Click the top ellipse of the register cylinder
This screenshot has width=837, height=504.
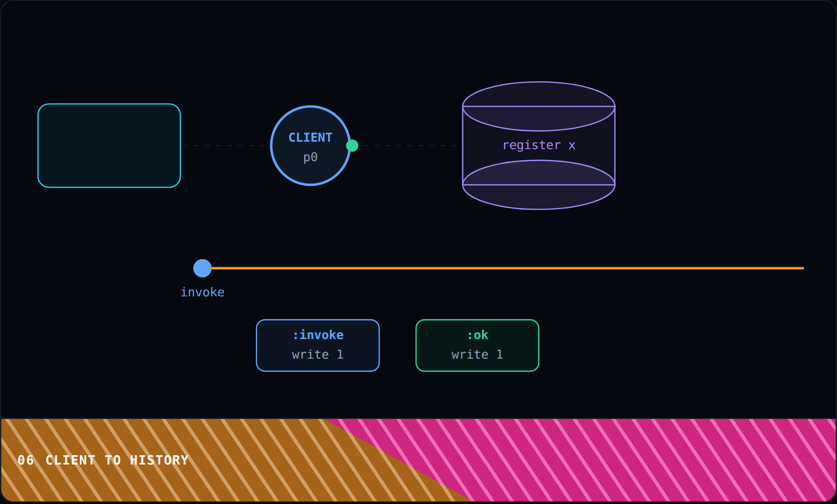point(539,106)
